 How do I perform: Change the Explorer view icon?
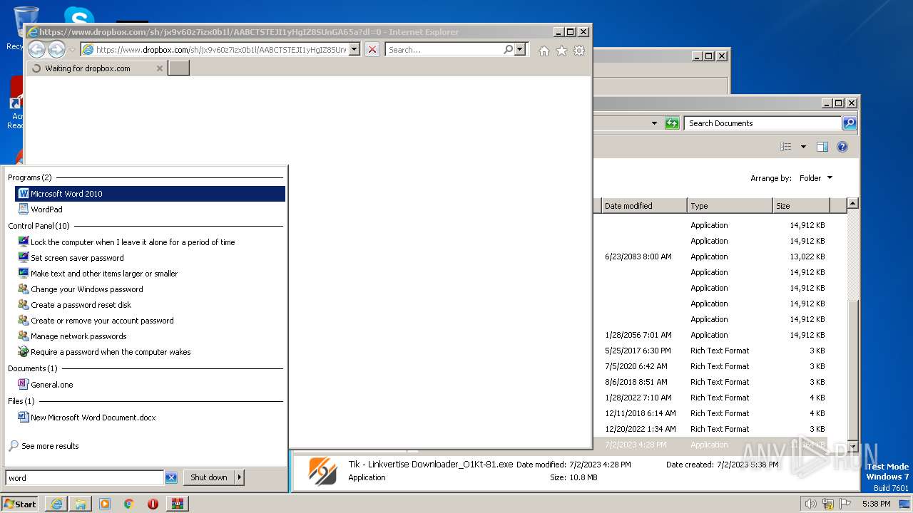tap(786, 147)
